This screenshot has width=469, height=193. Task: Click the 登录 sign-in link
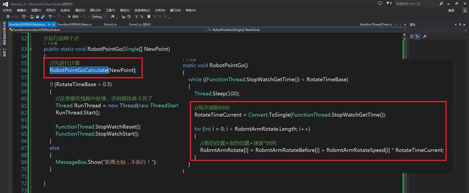pos(451,11)
